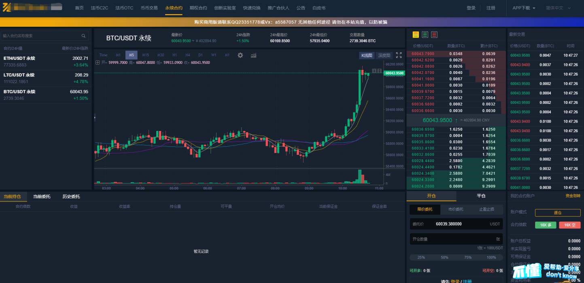Set position size to 50% on slider

(x=444, y=258)
